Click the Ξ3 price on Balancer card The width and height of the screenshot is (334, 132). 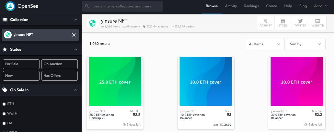click(x=229, y=115)
